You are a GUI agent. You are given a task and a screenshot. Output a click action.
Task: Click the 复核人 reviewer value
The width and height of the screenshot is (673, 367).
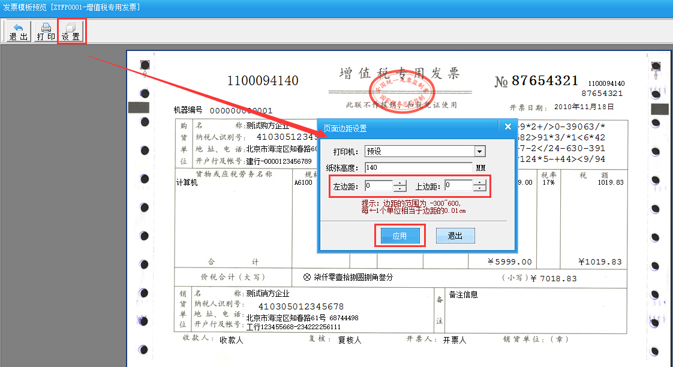point(349,341)
